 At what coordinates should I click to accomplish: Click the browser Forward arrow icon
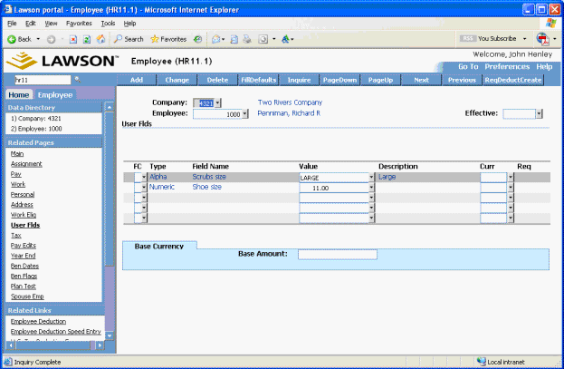[51, 39]
